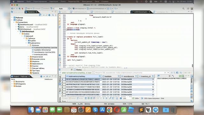The height and width of the screenshot is (115, 204).
Task: Open result panel settings gear near 200
Action: tap(121, 98)
